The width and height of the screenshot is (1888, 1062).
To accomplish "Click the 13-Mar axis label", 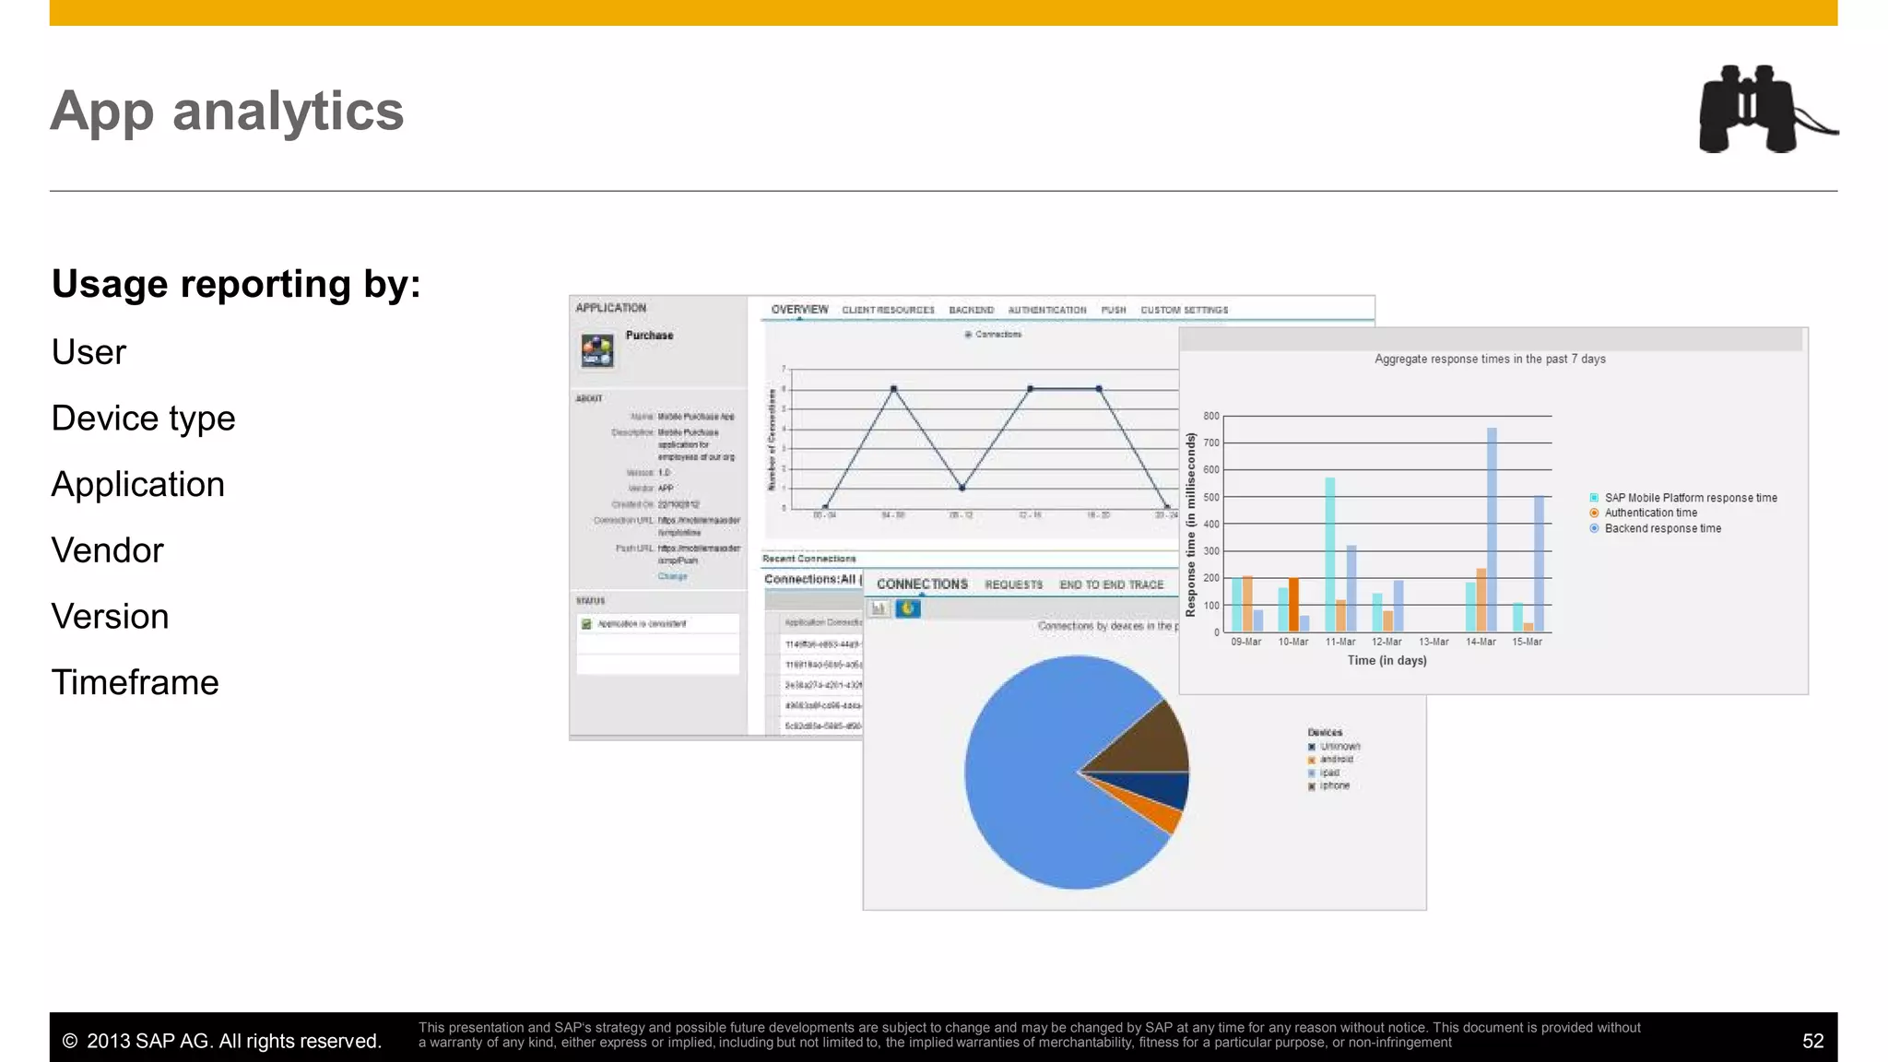I will point(1434,642).
